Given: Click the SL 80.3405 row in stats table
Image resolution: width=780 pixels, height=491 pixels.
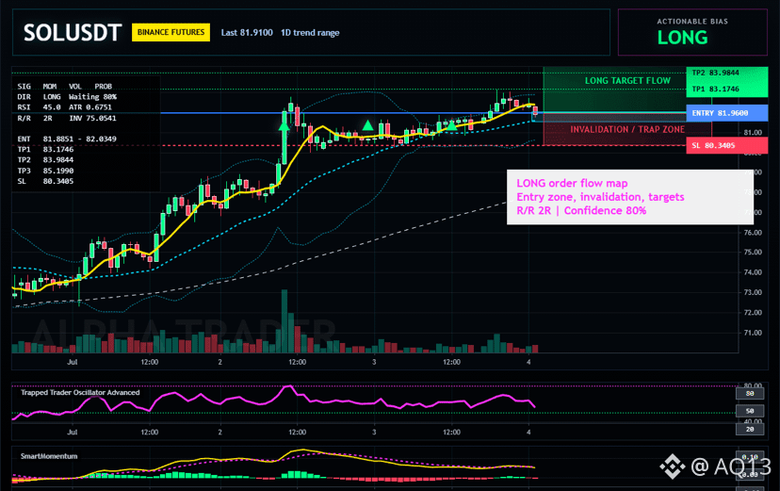Looking at the screenshot, I should (45, 181).
